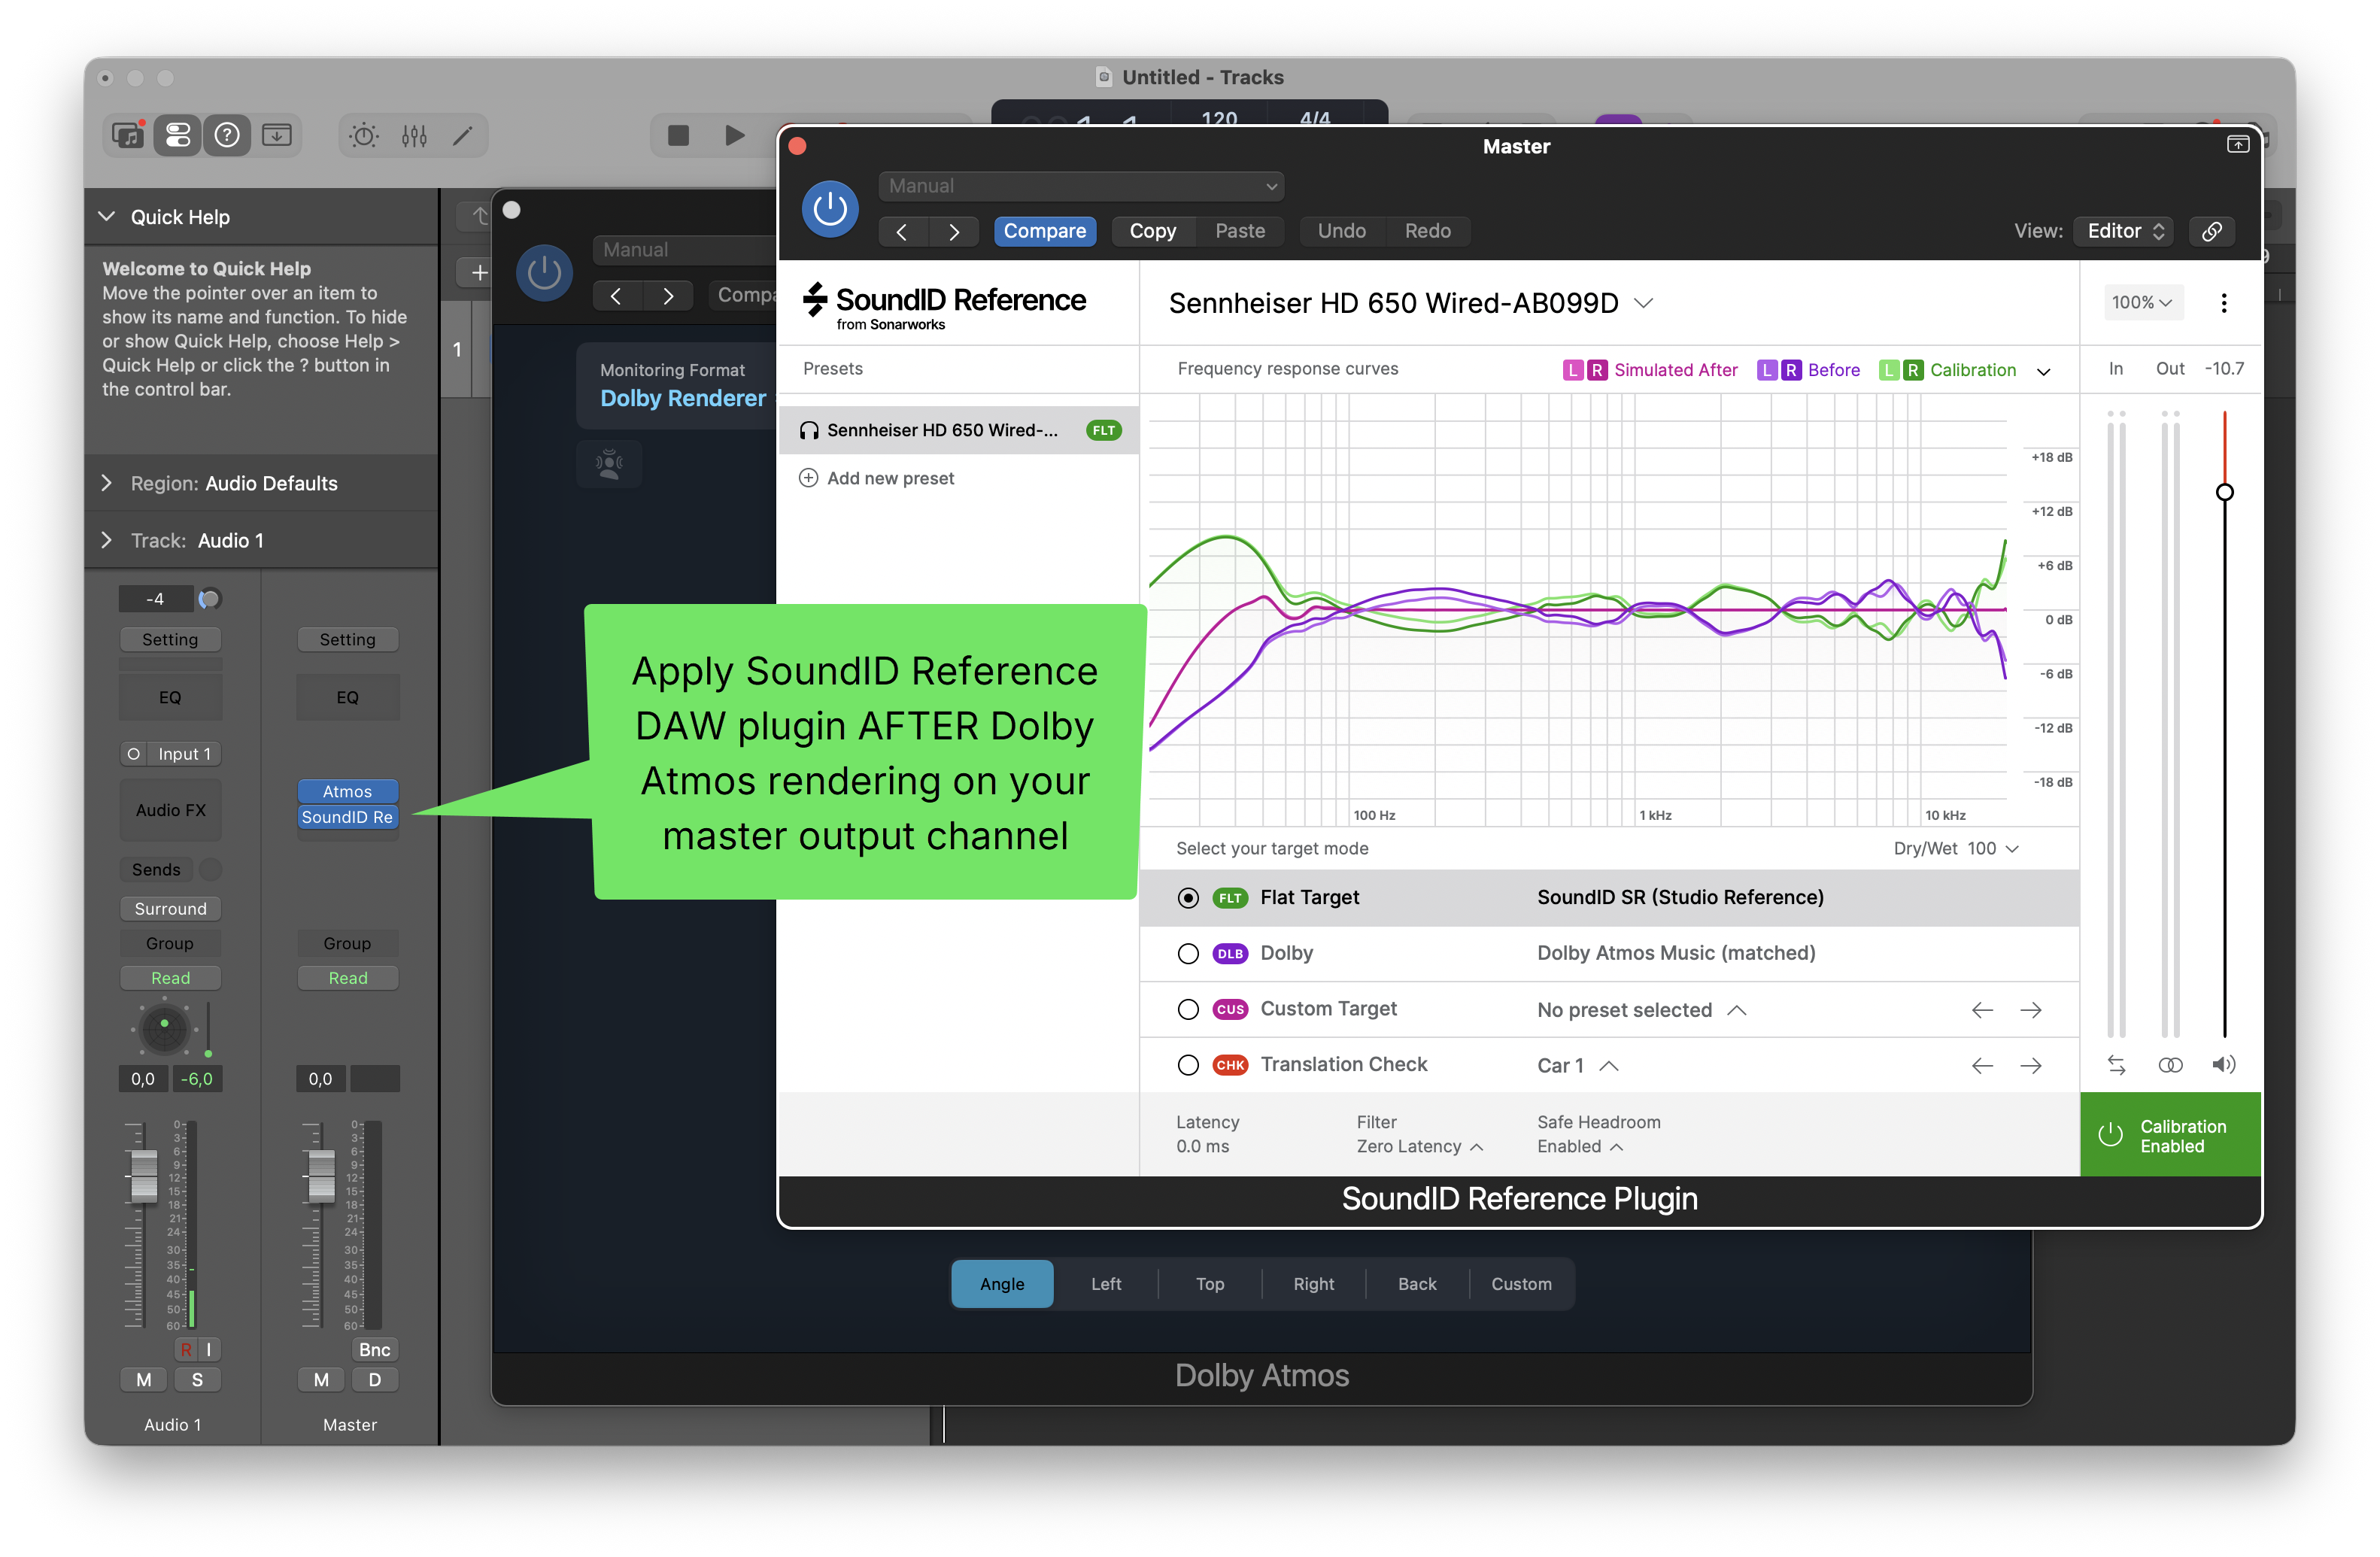Go to previous preset in Master plugin
The image size is (2380, 1557).
[x=902, y=232]
